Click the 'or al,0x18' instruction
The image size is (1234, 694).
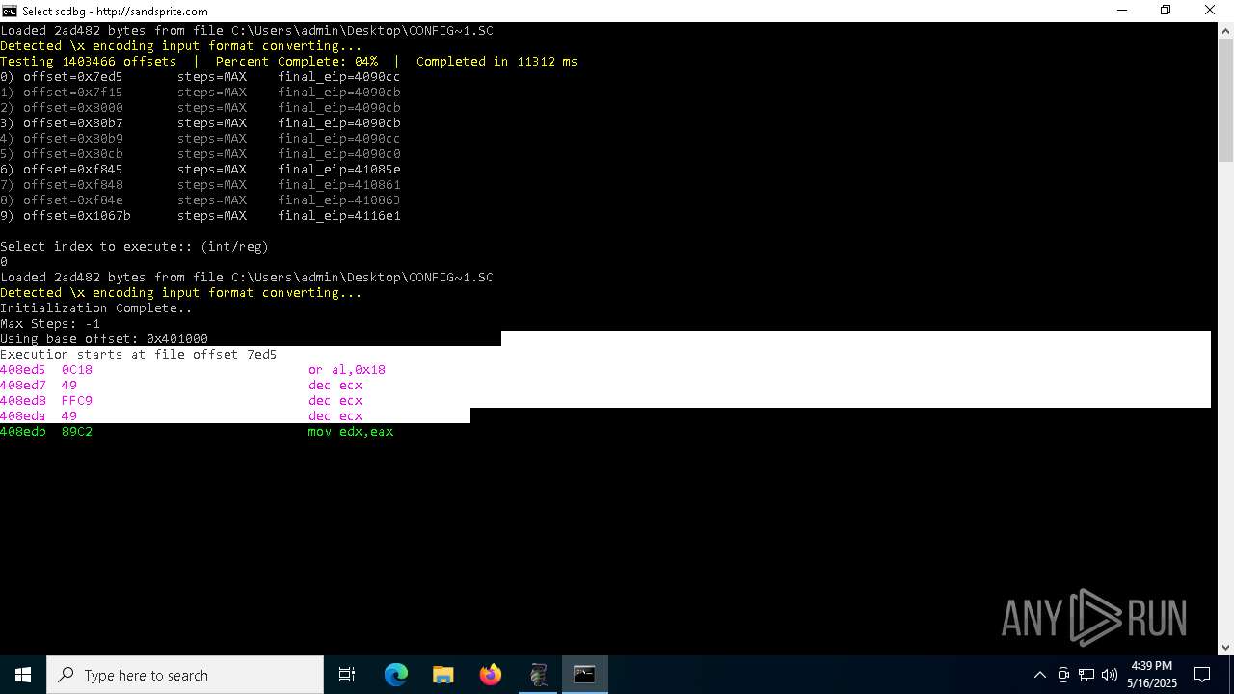click(347, 370)
